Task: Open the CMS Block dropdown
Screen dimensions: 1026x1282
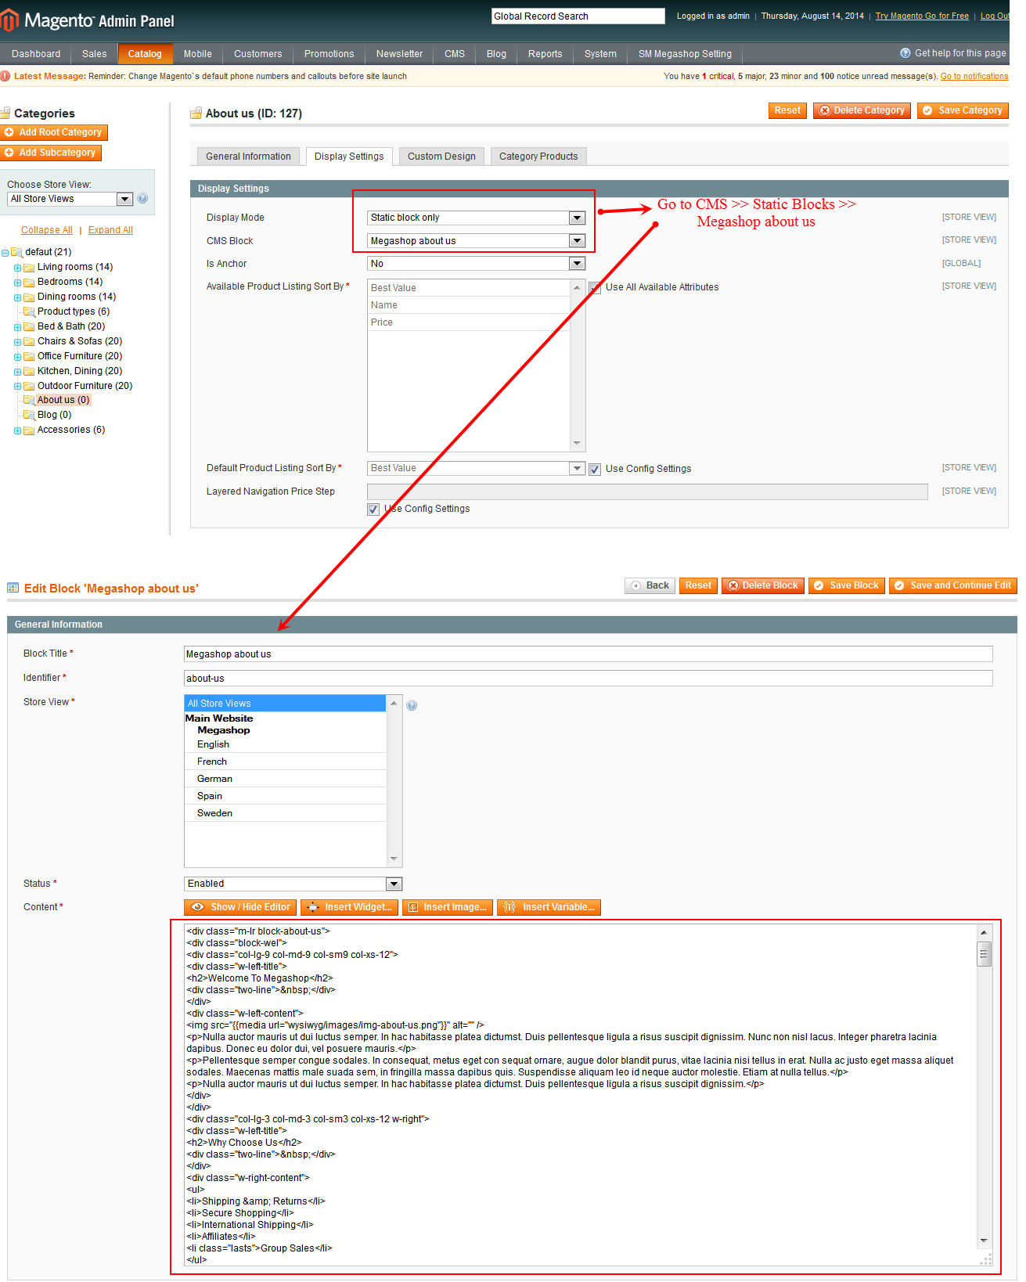Action: pyautogui.click(x=577, y=241)
